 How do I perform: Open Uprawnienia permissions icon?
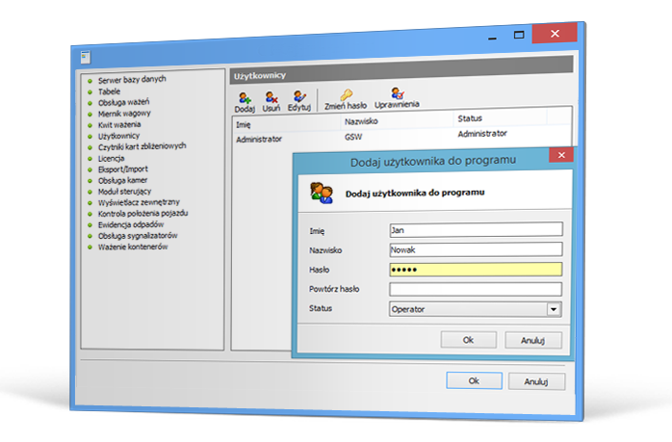tap(398, 94)
